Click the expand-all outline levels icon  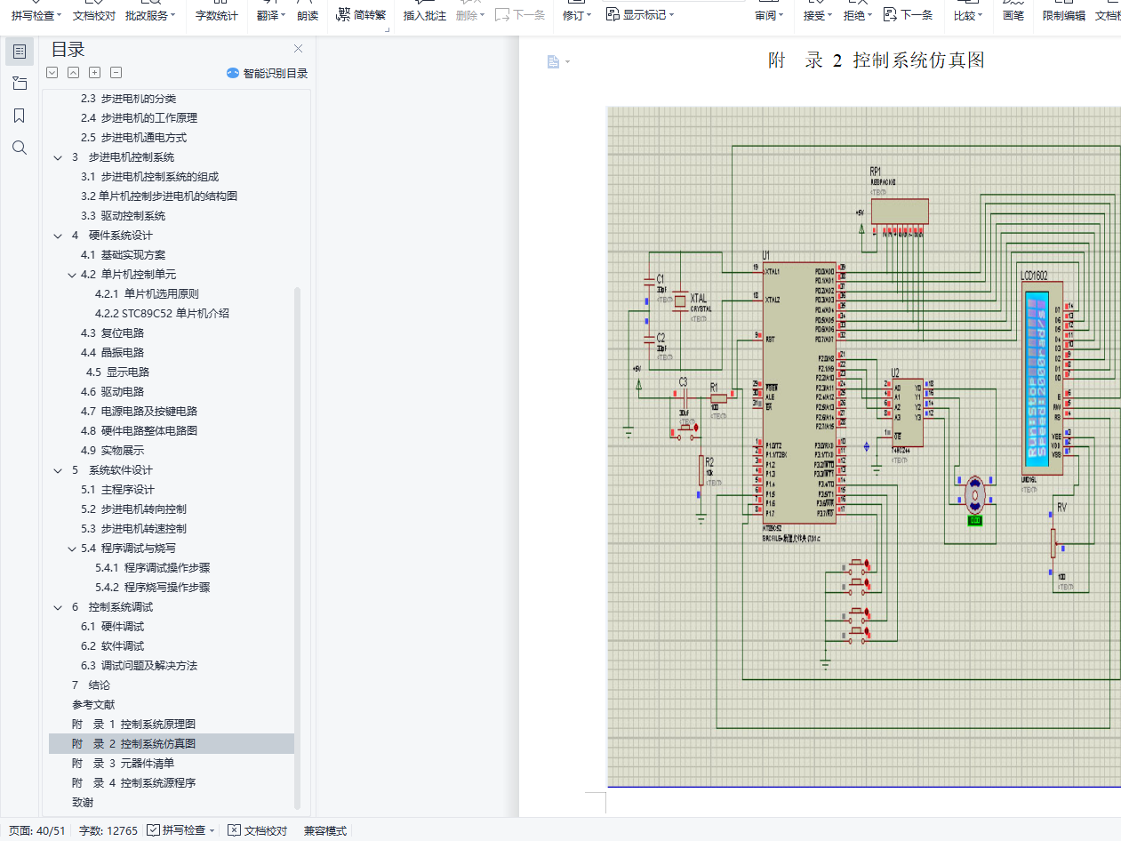pyautogui.click(x=52, y=73)
